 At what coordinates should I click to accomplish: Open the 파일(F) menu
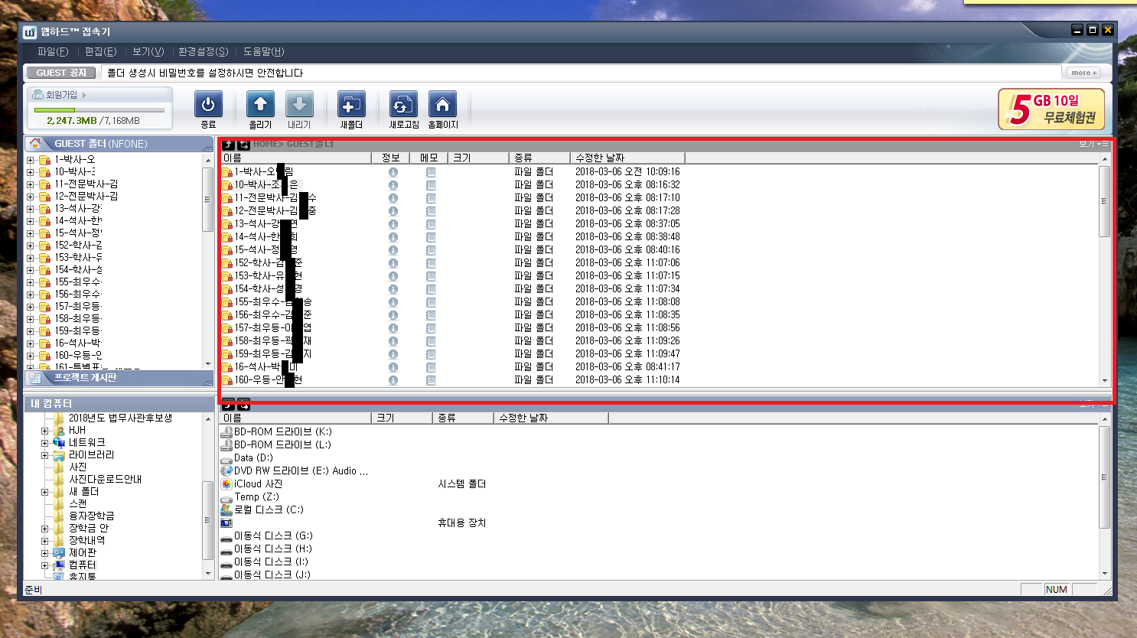53,51
